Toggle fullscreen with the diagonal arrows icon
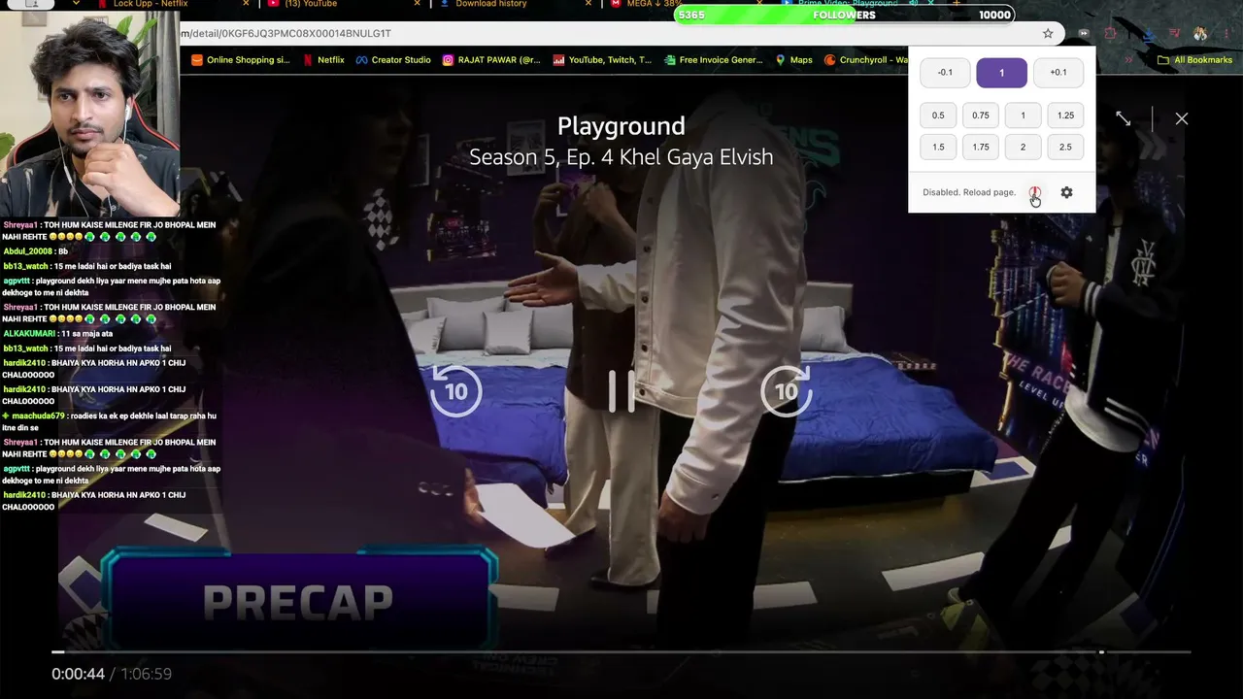Image resolution: width=1243 pixels, height=699 pixels. tap(1124, 118)
